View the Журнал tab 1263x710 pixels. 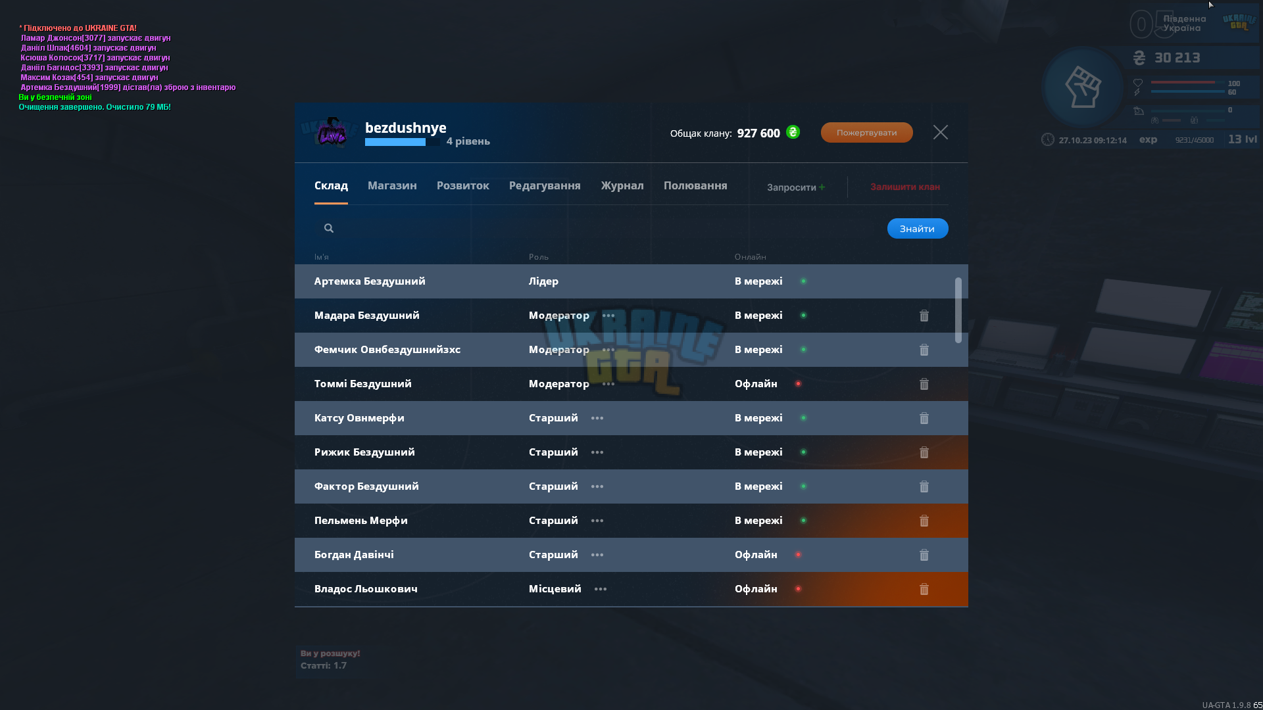coord(622,185)
